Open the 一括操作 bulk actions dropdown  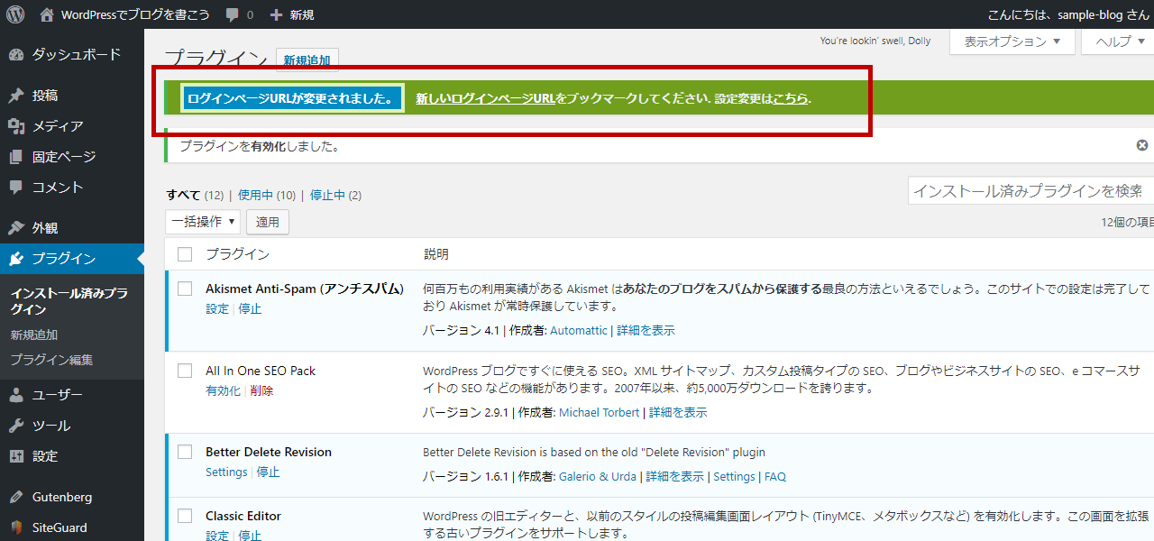(203, 221)
